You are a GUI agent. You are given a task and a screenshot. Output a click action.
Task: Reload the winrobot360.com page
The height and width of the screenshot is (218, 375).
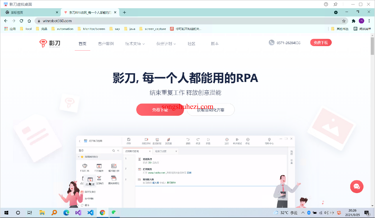(x=21, y=21)
